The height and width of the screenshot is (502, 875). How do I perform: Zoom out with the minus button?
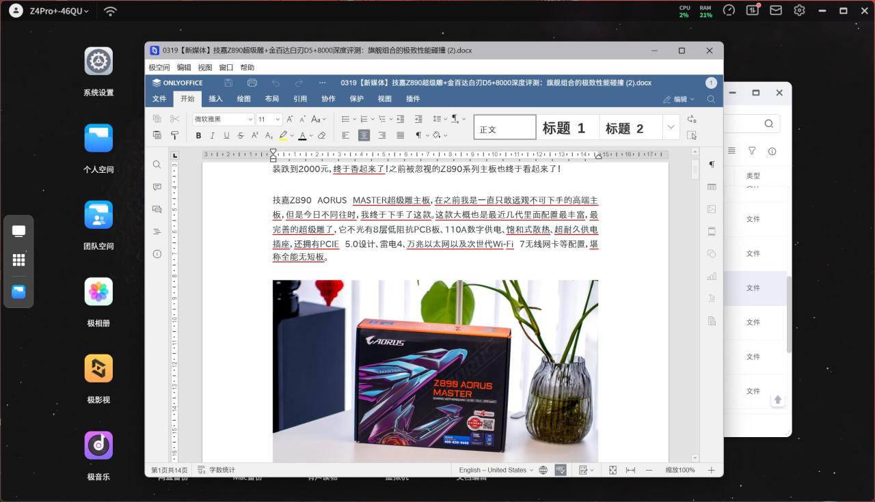tap(649, 470)
